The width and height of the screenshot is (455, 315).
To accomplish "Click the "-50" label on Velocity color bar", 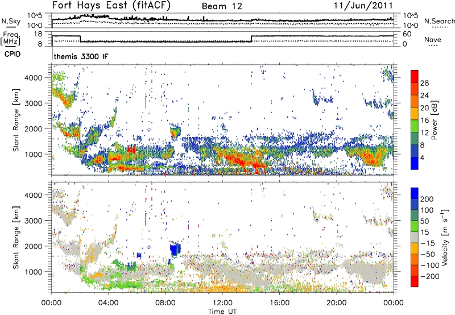I will [428, 254].
